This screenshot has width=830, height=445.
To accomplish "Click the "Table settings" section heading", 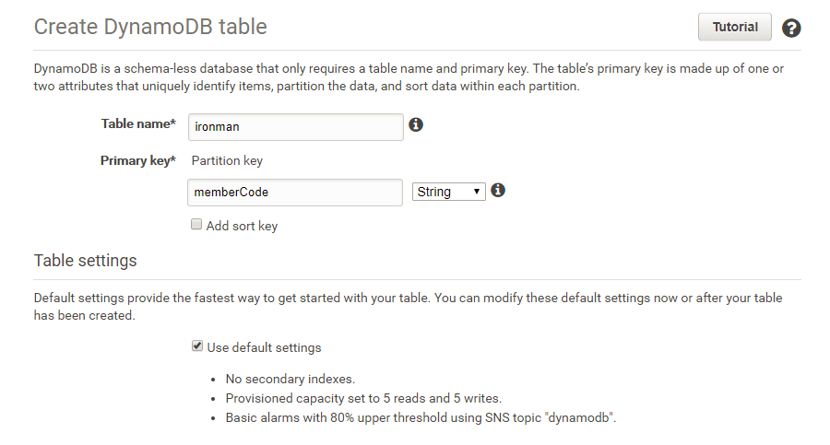I will [85, 261].
